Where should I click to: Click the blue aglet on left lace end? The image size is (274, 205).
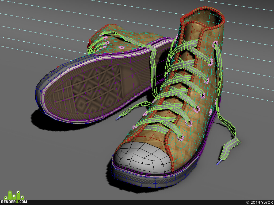(x=118, y=118)
